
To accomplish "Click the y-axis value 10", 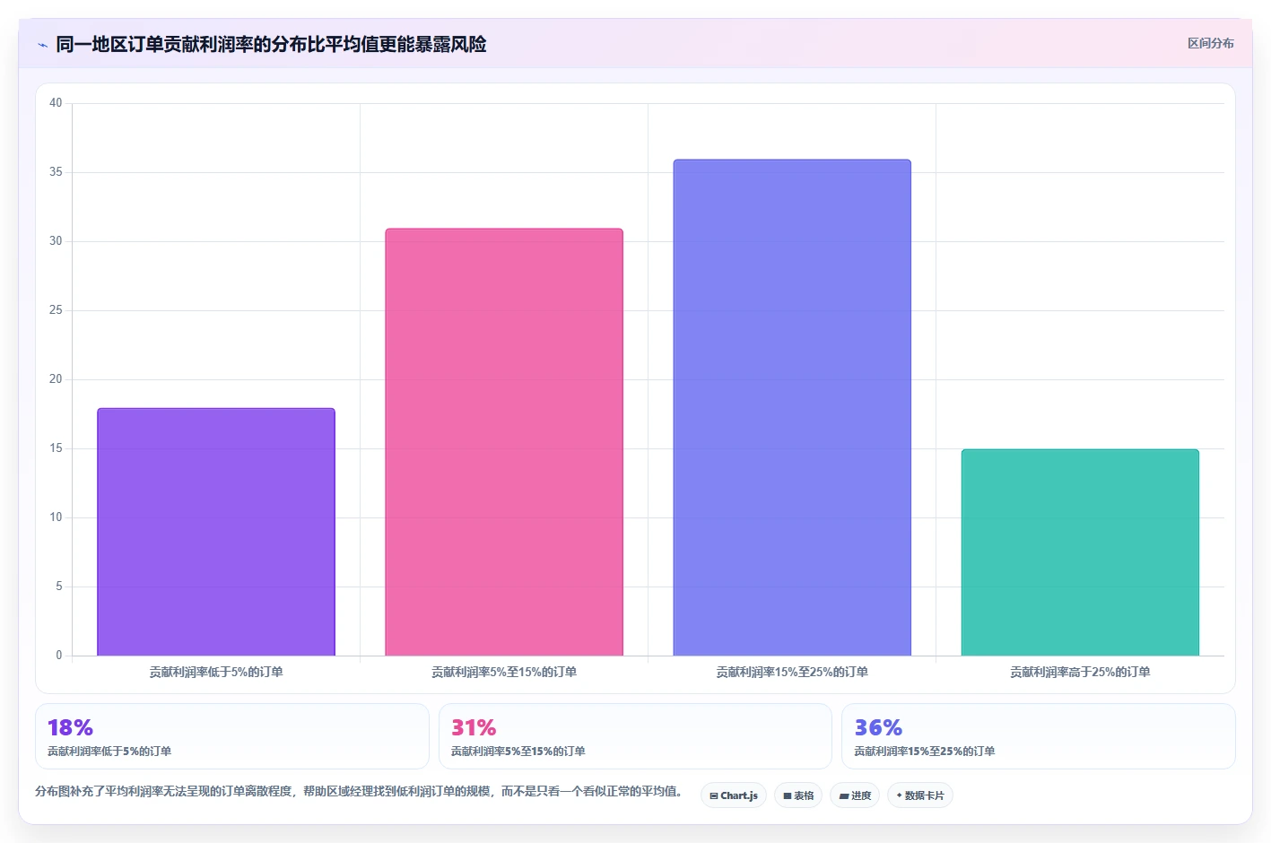I will point(56,517).
